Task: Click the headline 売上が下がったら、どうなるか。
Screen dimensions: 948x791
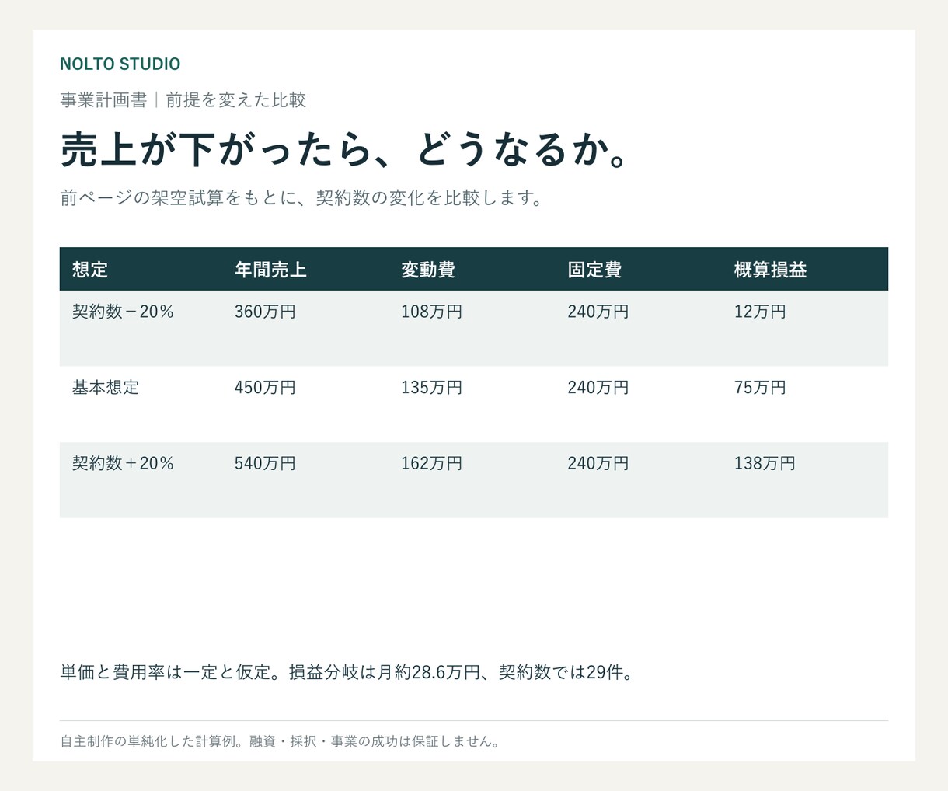Action: (345, 149)
